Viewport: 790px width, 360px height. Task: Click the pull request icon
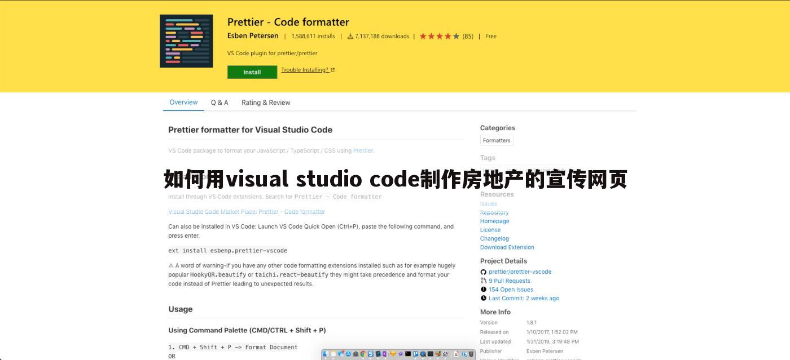pos(483,281)
